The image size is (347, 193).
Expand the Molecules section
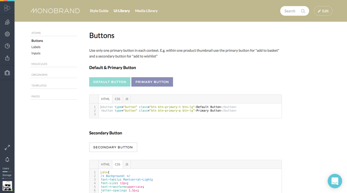39,64
